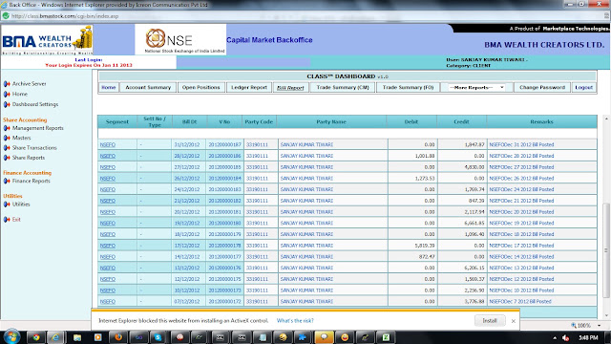Select the Bill Report tab
Viewport: 611px width, 344px height.
point(290,87)
